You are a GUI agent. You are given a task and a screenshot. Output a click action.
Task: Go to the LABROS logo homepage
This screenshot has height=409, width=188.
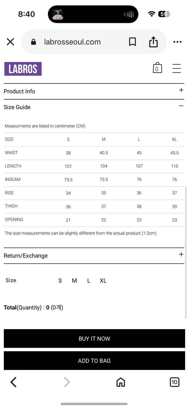(23, 69)
